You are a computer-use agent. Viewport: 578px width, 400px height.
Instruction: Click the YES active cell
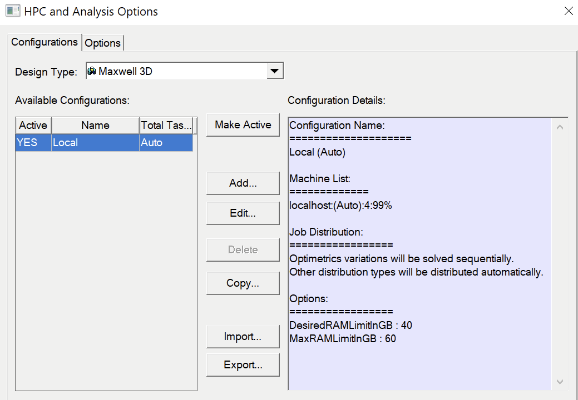coord(33,142)
